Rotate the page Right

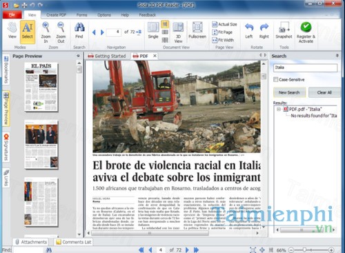pyautogui.click(x=264, y=30)
